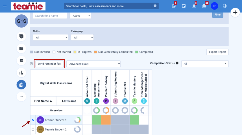This screenshot has height=135, width=242.
Task: Click Teamie Student 1 progress donut
Action: pyautogui.click(x=77, y=120)
